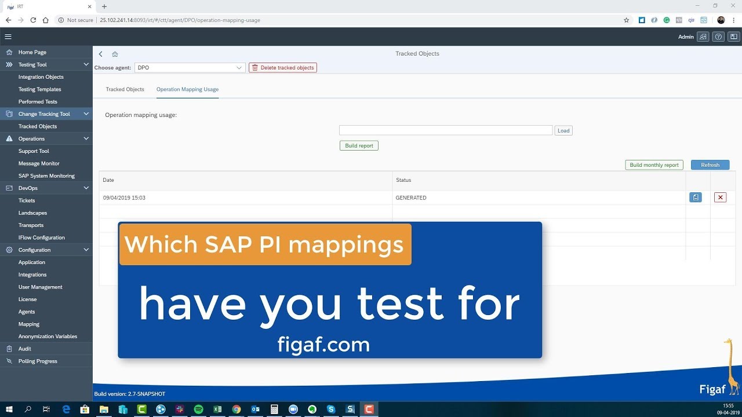Screen dimensions: 742x417
Task: Open Slack from the taskbar
Action: click(x=180, y=409)
